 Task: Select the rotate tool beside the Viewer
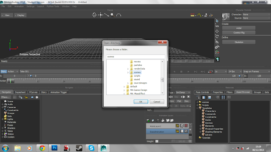[217, 36]
